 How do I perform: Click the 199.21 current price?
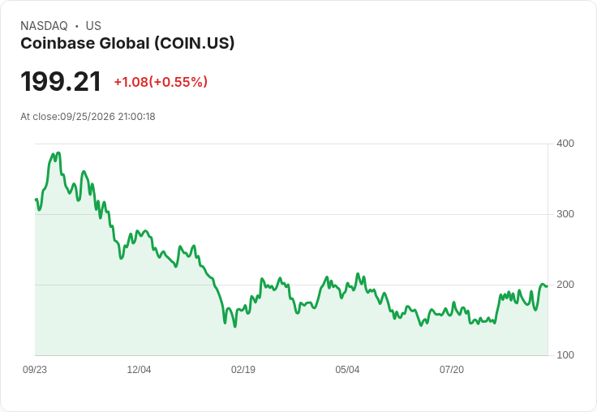[x=61, y=82]
